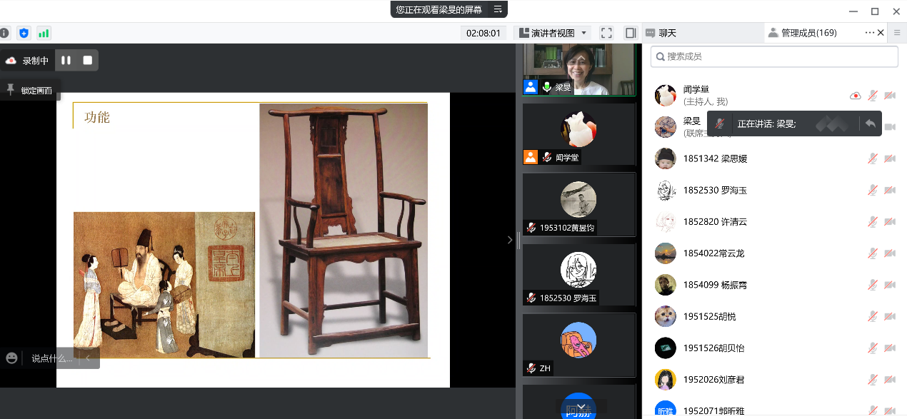
Task: Collapse the video strip using side arrow
Action: click(510, 240)
